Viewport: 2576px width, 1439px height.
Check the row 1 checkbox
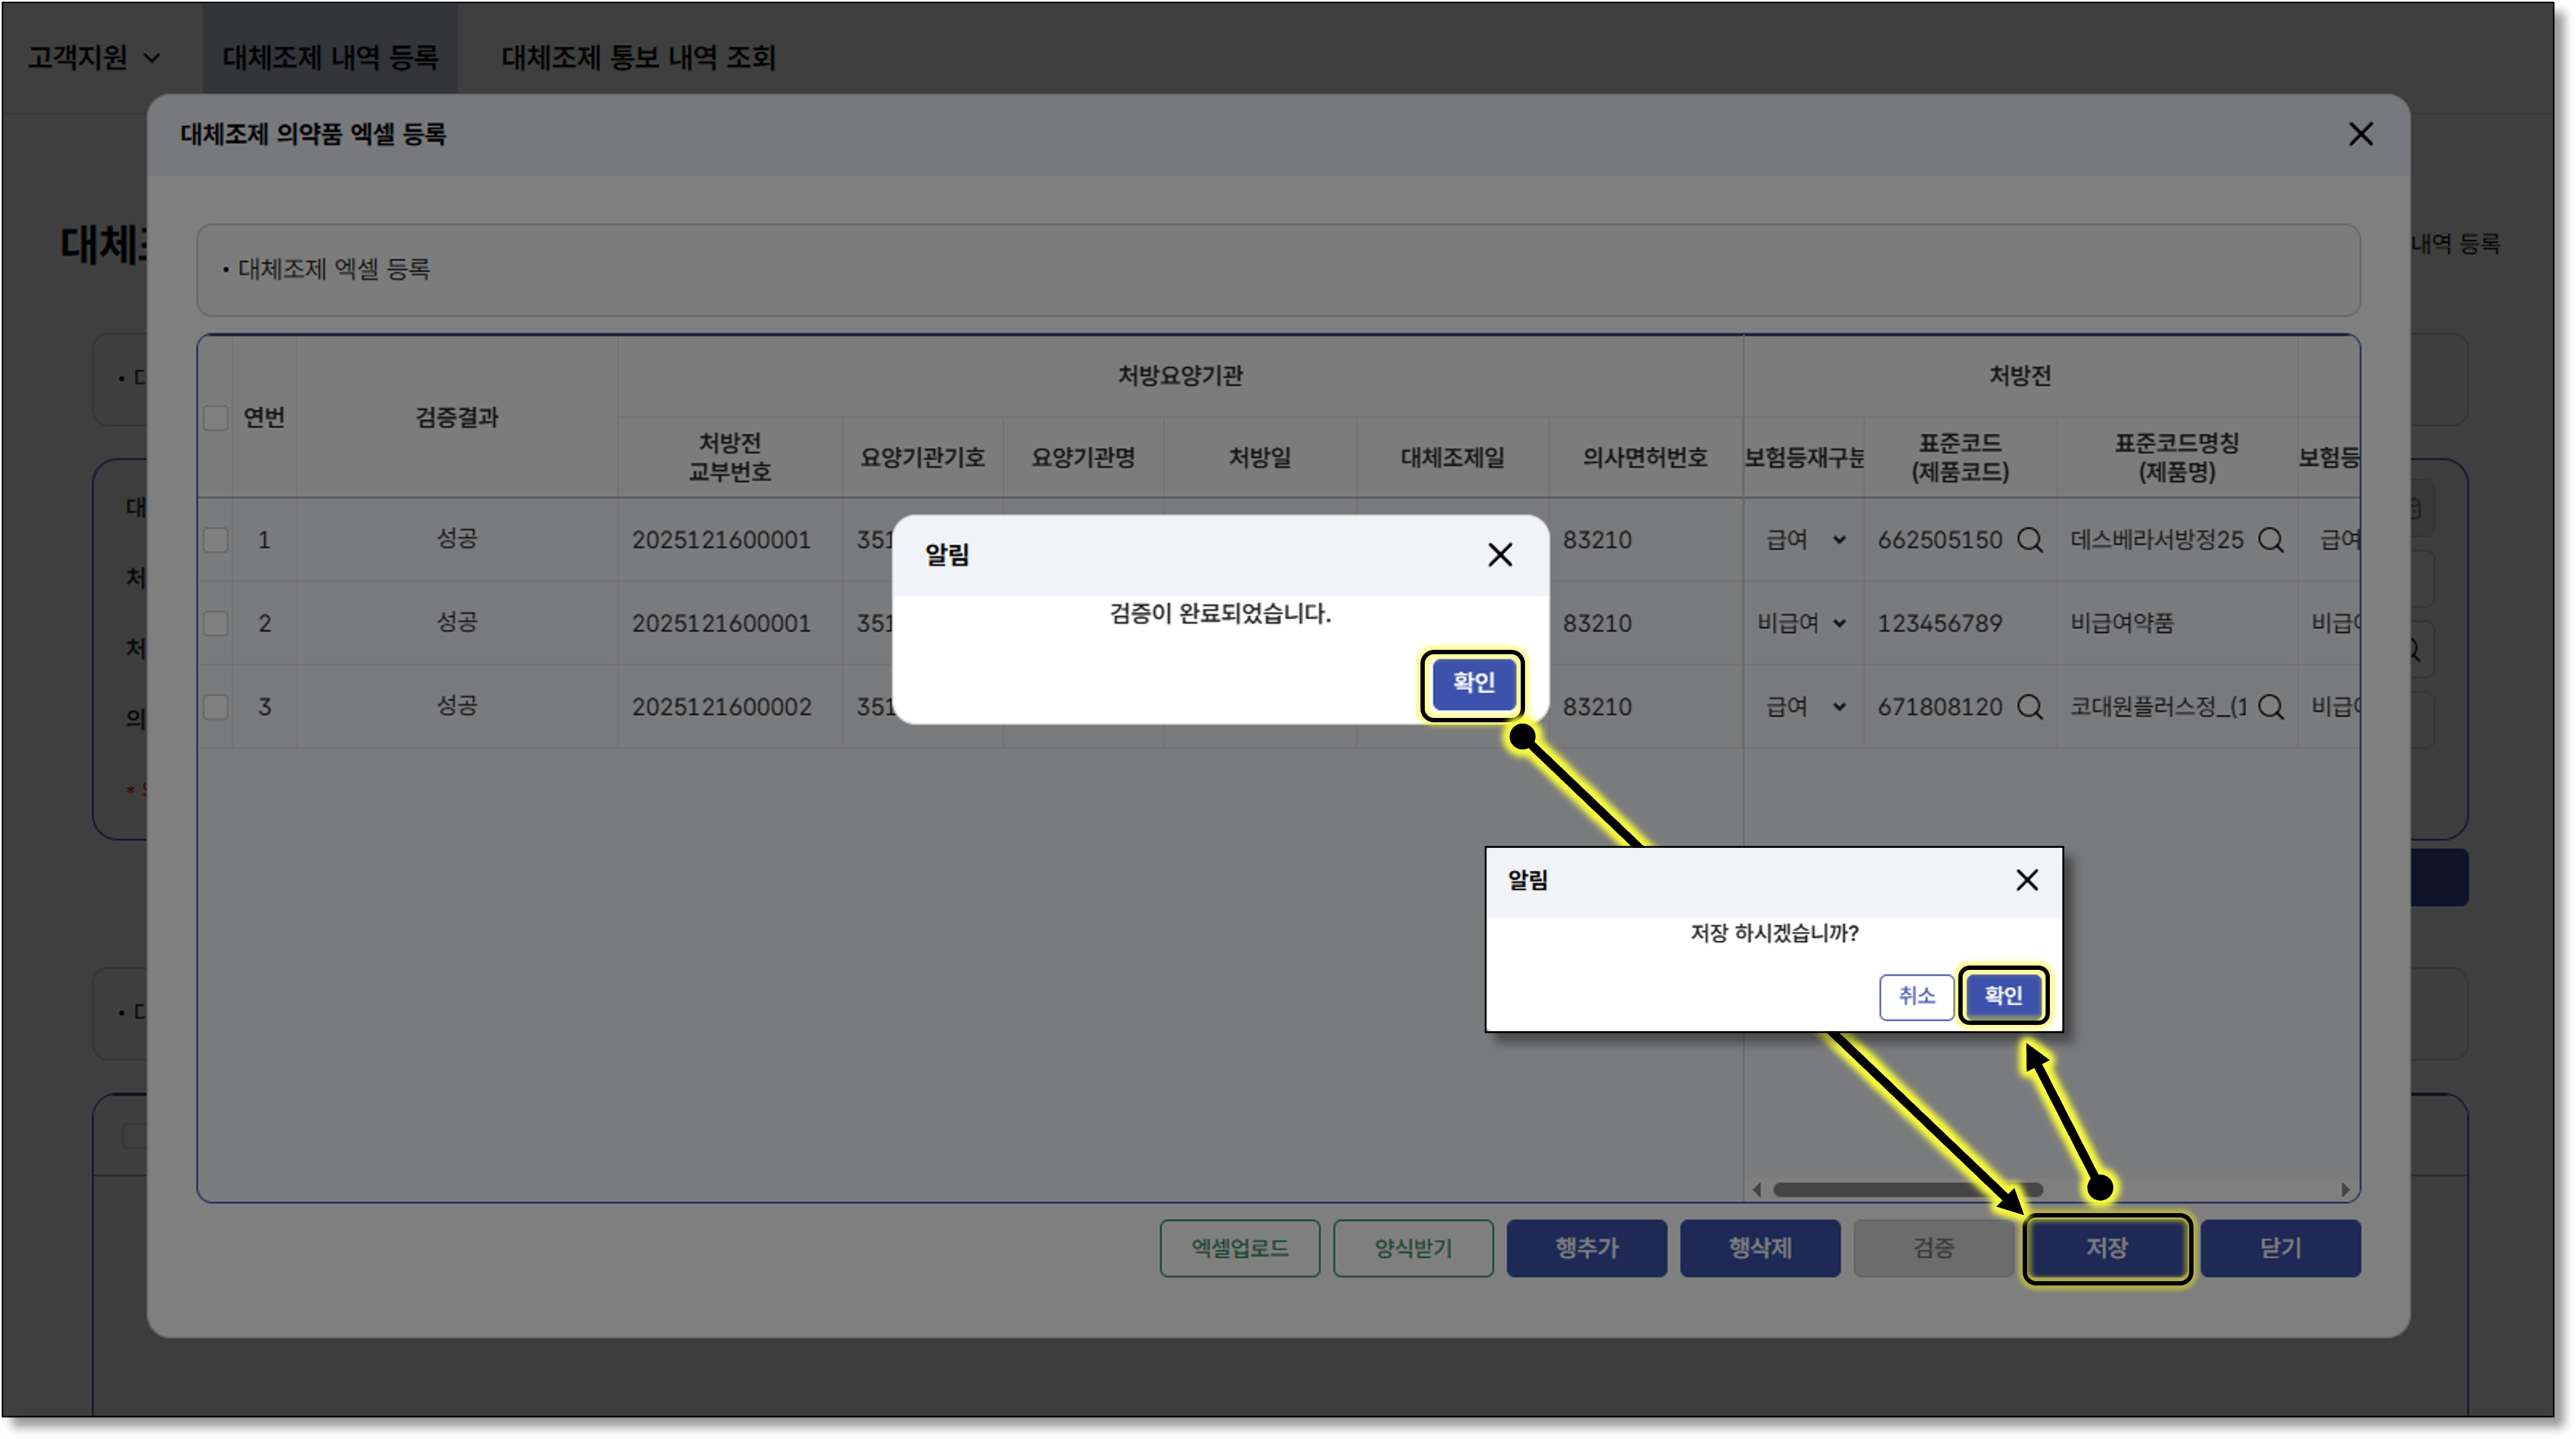[216, 541]
